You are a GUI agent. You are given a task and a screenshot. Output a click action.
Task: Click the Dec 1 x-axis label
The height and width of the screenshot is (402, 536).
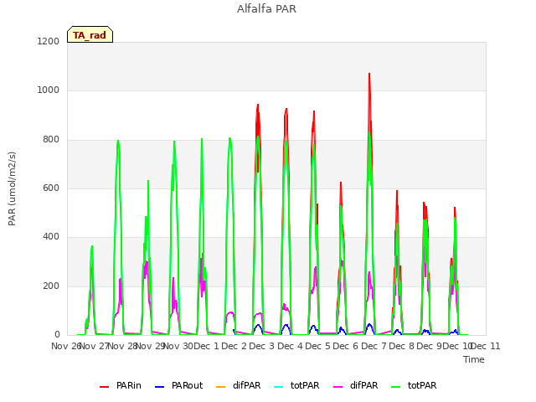point(207,346)
